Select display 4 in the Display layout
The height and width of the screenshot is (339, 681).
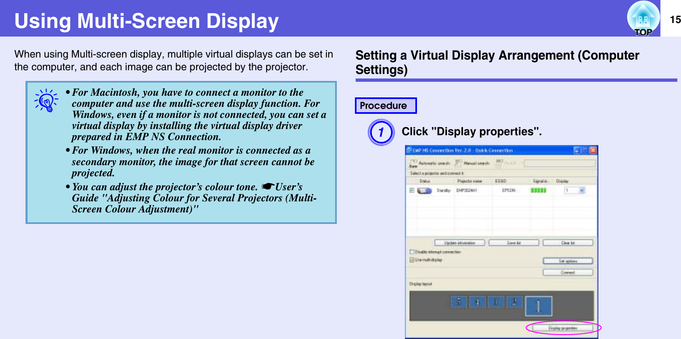click(477, 302)
